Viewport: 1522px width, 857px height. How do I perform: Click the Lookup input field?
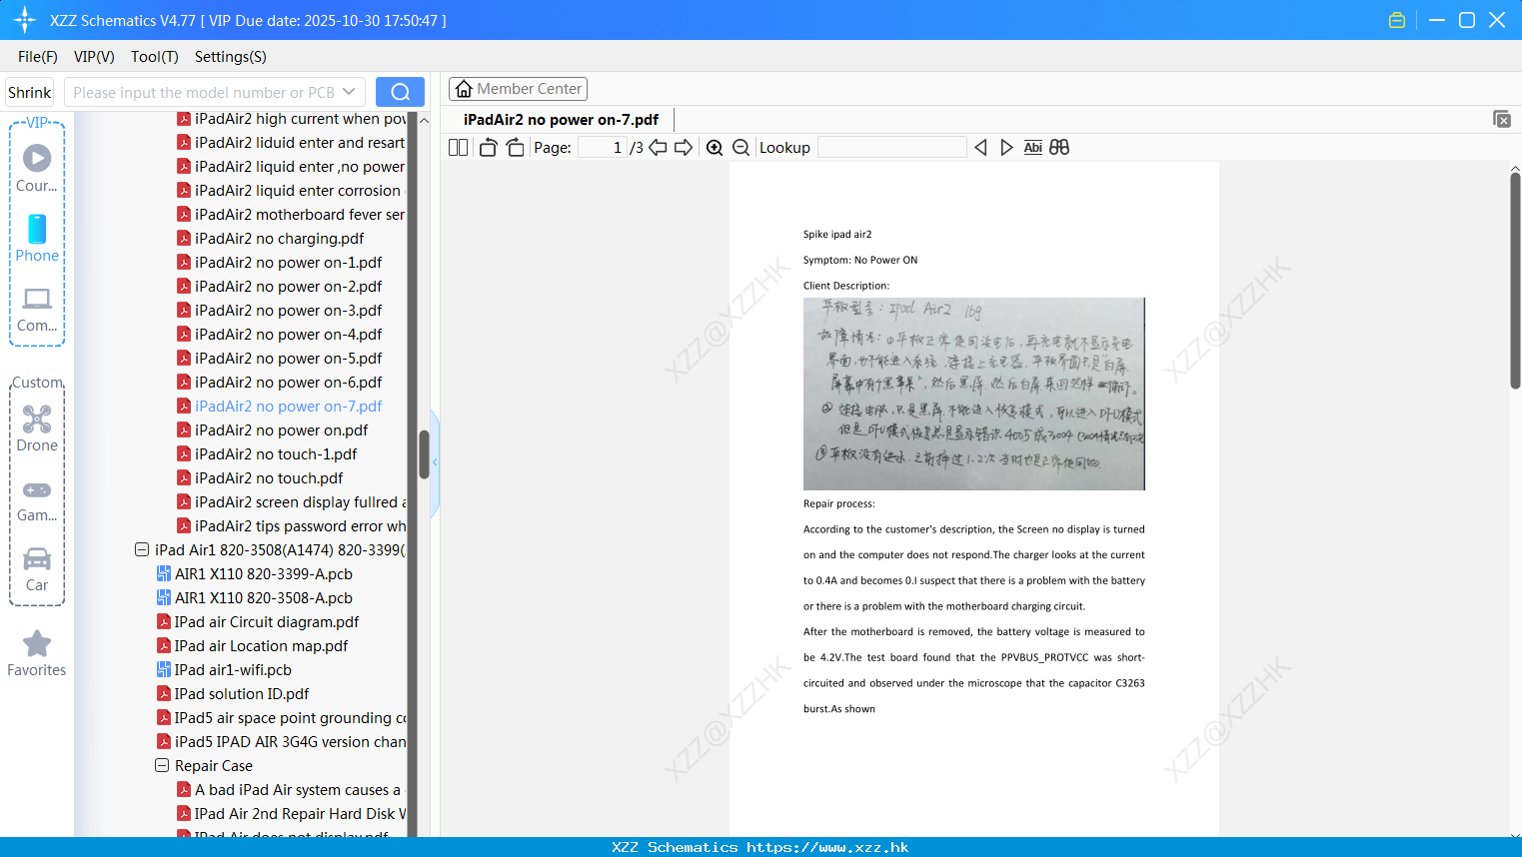[891, 148]
